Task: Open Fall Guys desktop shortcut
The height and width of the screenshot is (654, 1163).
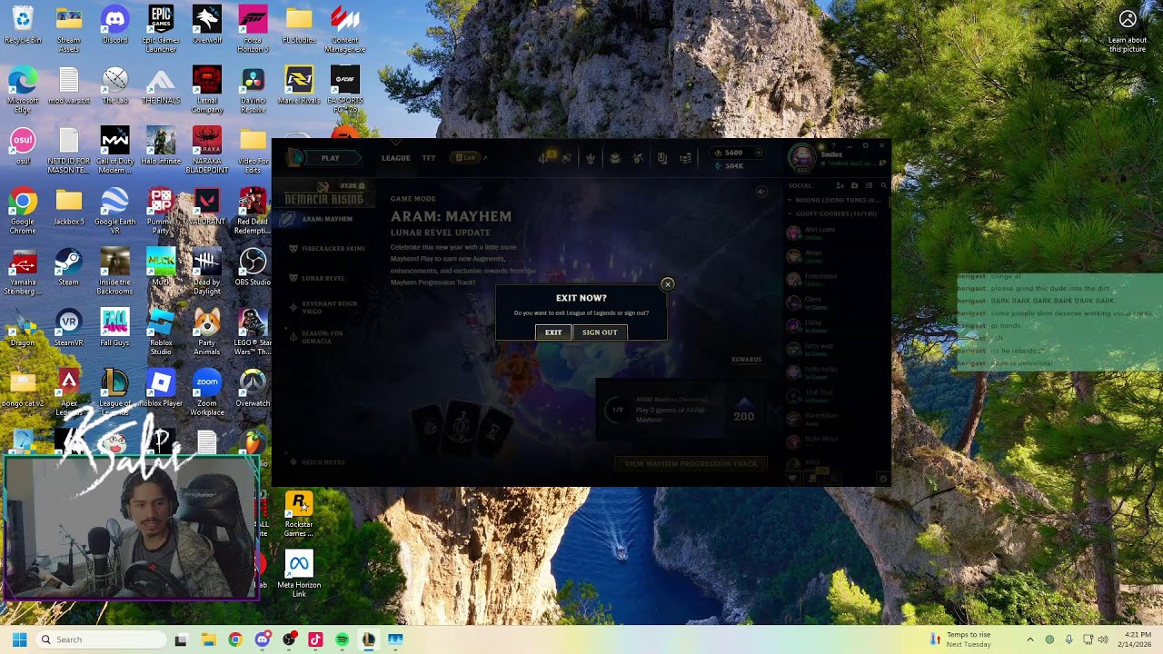Action: point(114,328)
